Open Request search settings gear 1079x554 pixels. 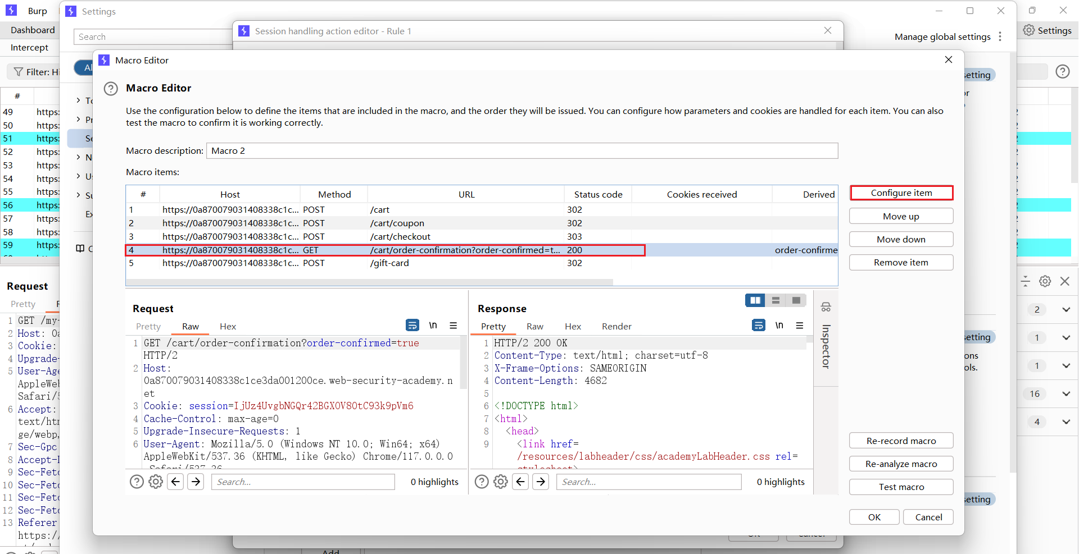point(156,482)
